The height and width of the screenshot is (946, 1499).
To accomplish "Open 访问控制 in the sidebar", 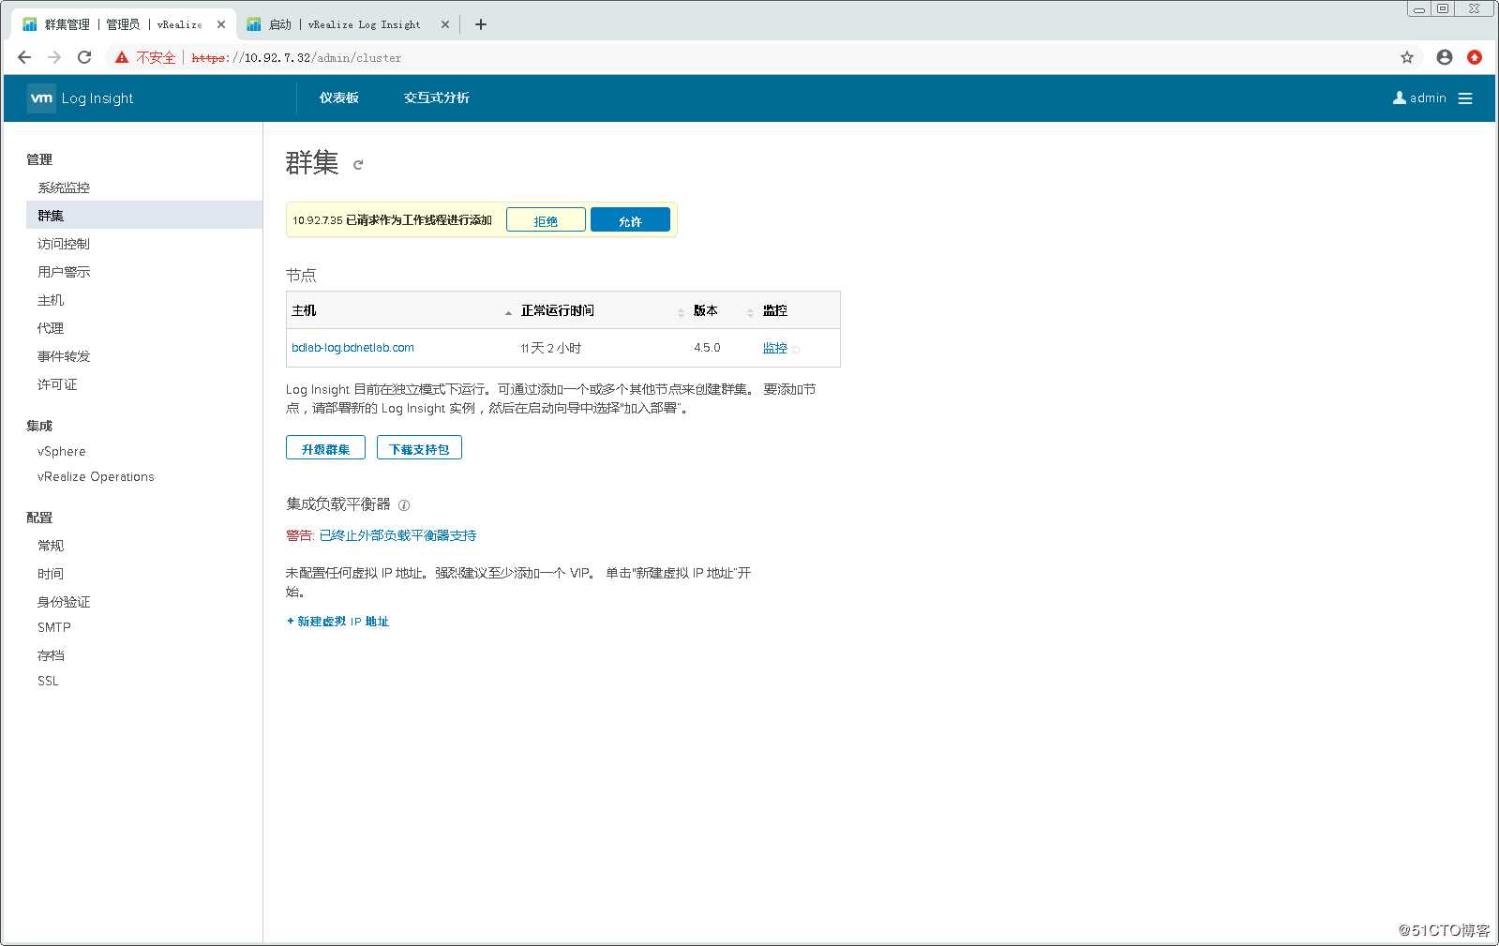I will click(x=64, y=244).
